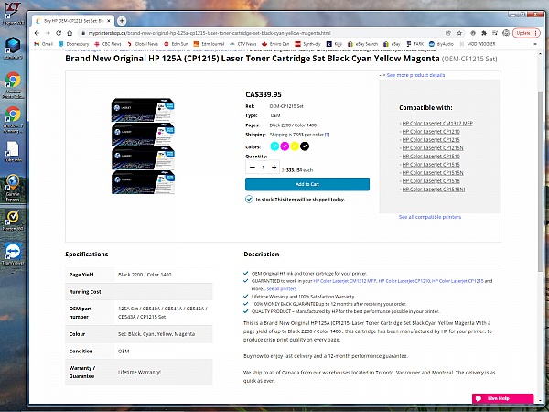Image resolution: width=549 pixels, height=412 pixels.
Task: Click the shipping info [?] link
Action: tap(327, 135)
